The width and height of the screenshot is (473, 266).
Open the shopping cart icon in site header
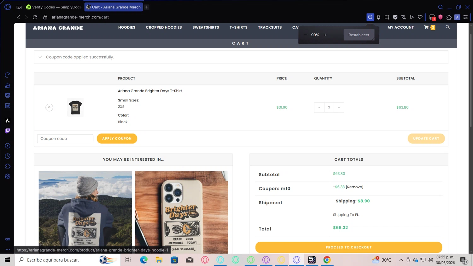pyautogui.click(x=429, y=27)
